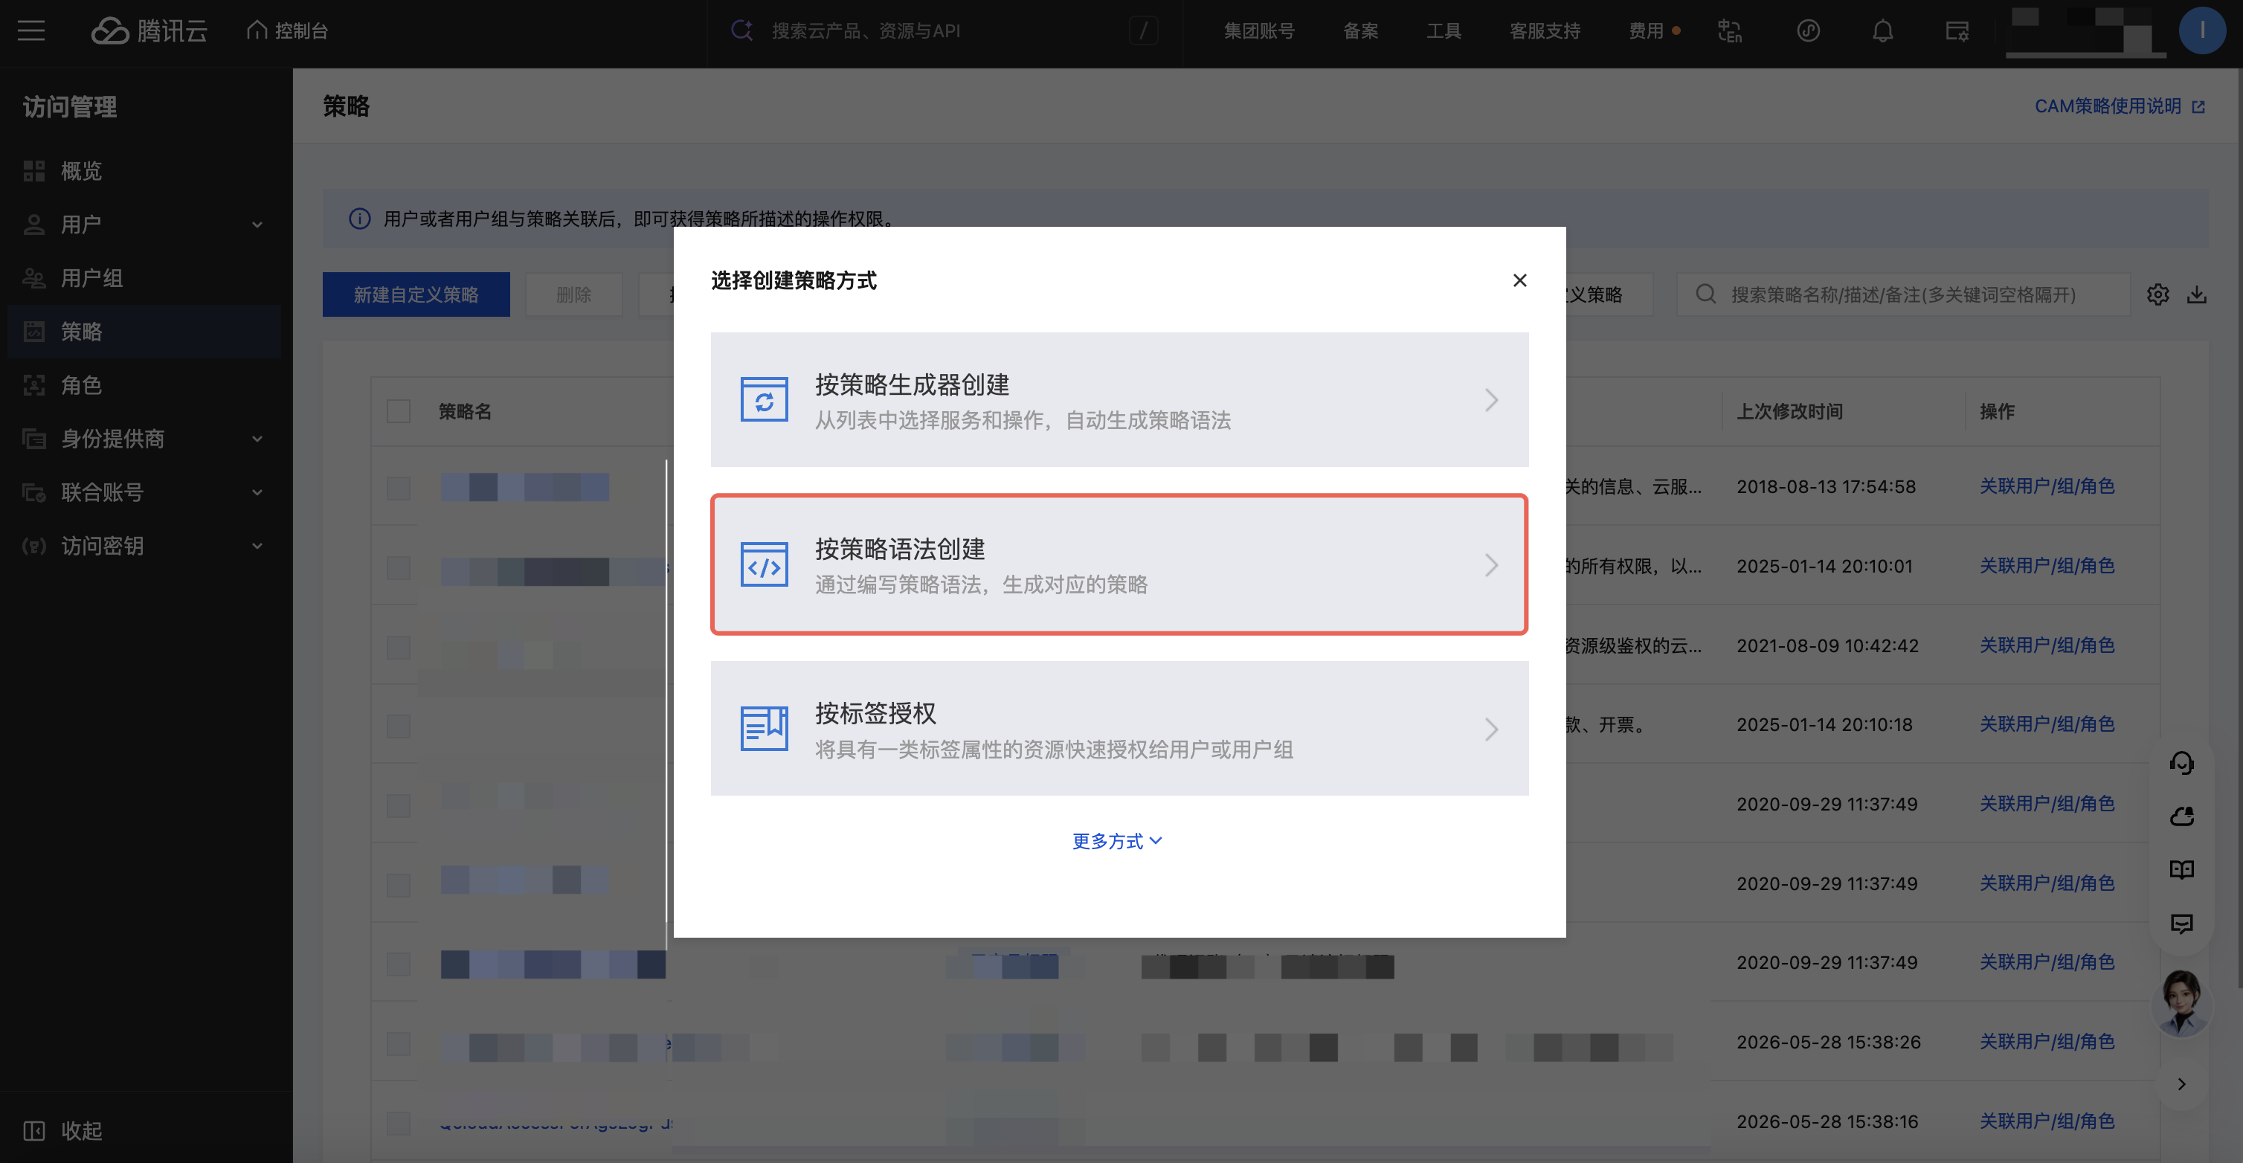Open the 集团账号 menu
The width and height of the screenshot is (2243, 1163).
pyautogui.click(x=1259, y=31)
